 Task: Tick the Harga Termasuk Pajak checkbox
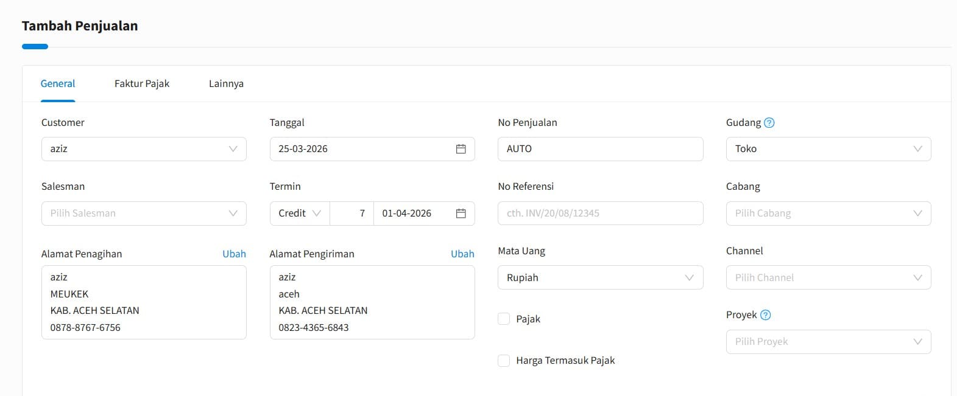(504, 361)
